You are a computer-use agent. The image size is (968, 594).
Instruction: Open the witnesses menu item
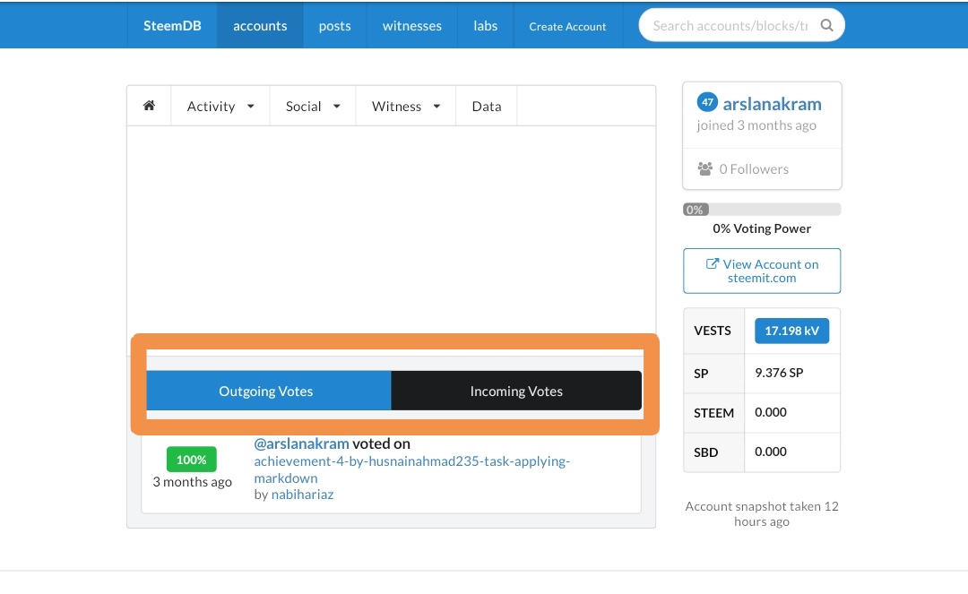click(x=411, y=25)
